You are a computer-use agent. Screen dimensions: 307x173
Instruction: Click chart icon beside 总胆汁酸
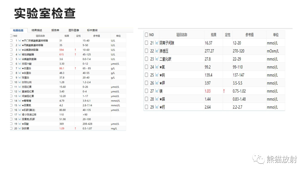[20, 64]
